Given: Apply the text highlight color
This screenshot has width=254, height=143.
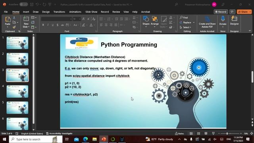Looking at the screenshot, I should tap(84, 25).
